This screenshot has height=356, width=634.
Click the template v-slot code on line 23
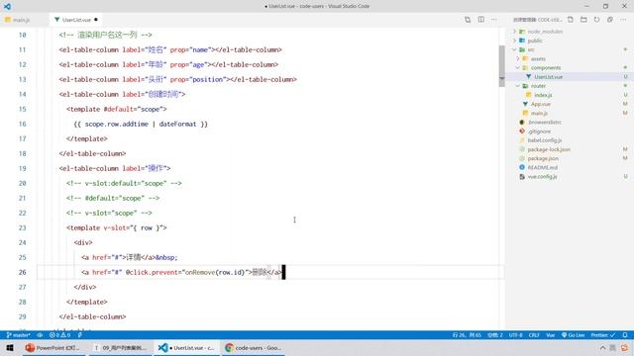click(117, 228)
